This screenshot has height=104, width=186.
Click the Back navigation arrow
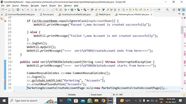click(x=145, y=10)
